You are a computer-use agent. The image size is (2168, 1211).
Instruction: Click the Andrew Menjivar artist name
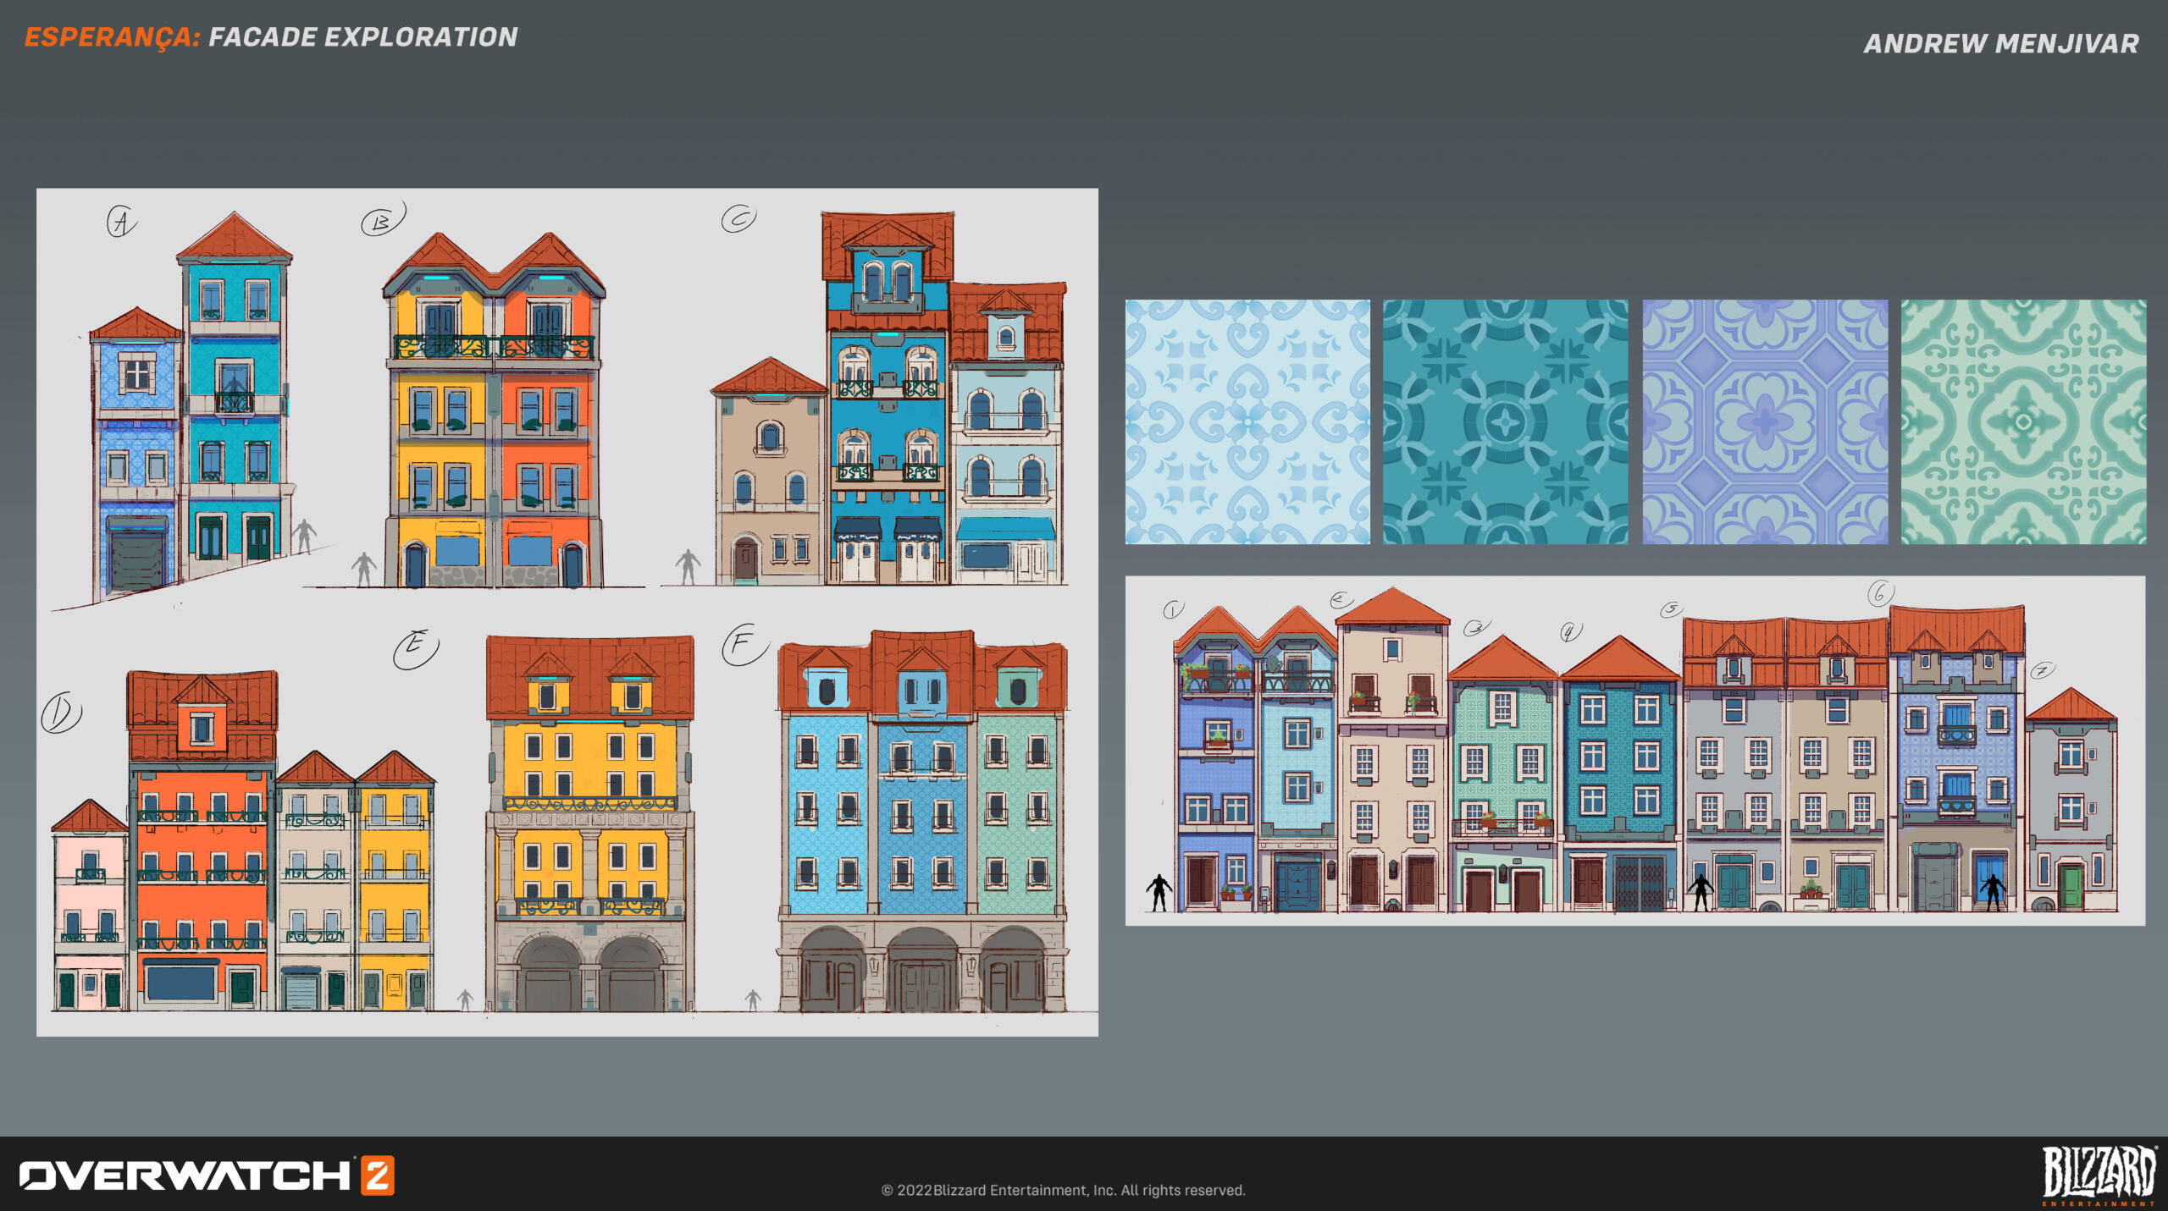[x=2000, y=44]
